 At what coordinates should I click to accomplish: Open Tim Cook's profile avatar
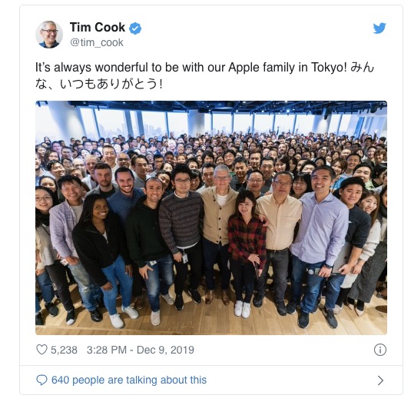[49, 35]
